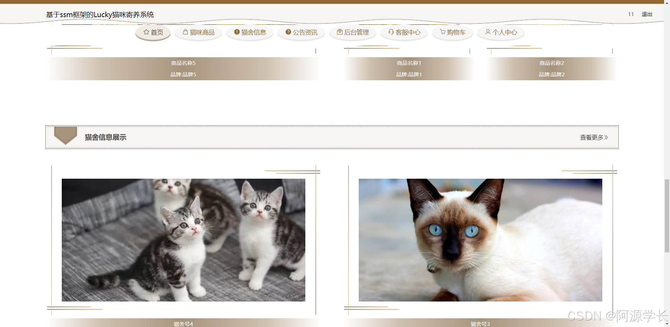The width and height of the screenshot is (670, 327).
Task: Click the 退出 logout link
Action: click(647, 14)
